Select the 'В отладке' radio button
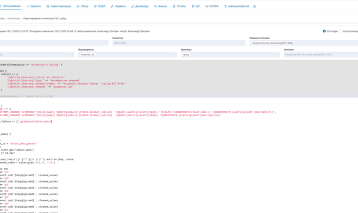Image resolution: width=358 pixels, height=213 pixels. tap(324, 31)
